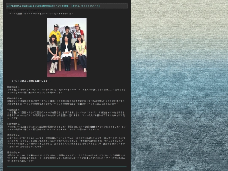This screenshot has height=171, width=228.
Task: Click the line 'イベント終演後、キャストのみなさんにコメントをいただきました'
Action: pos(40,14)
